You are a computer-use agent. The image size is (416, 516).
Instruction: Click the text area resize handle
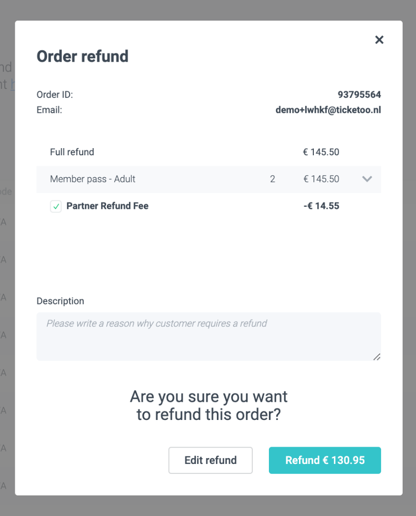point(376,356)
